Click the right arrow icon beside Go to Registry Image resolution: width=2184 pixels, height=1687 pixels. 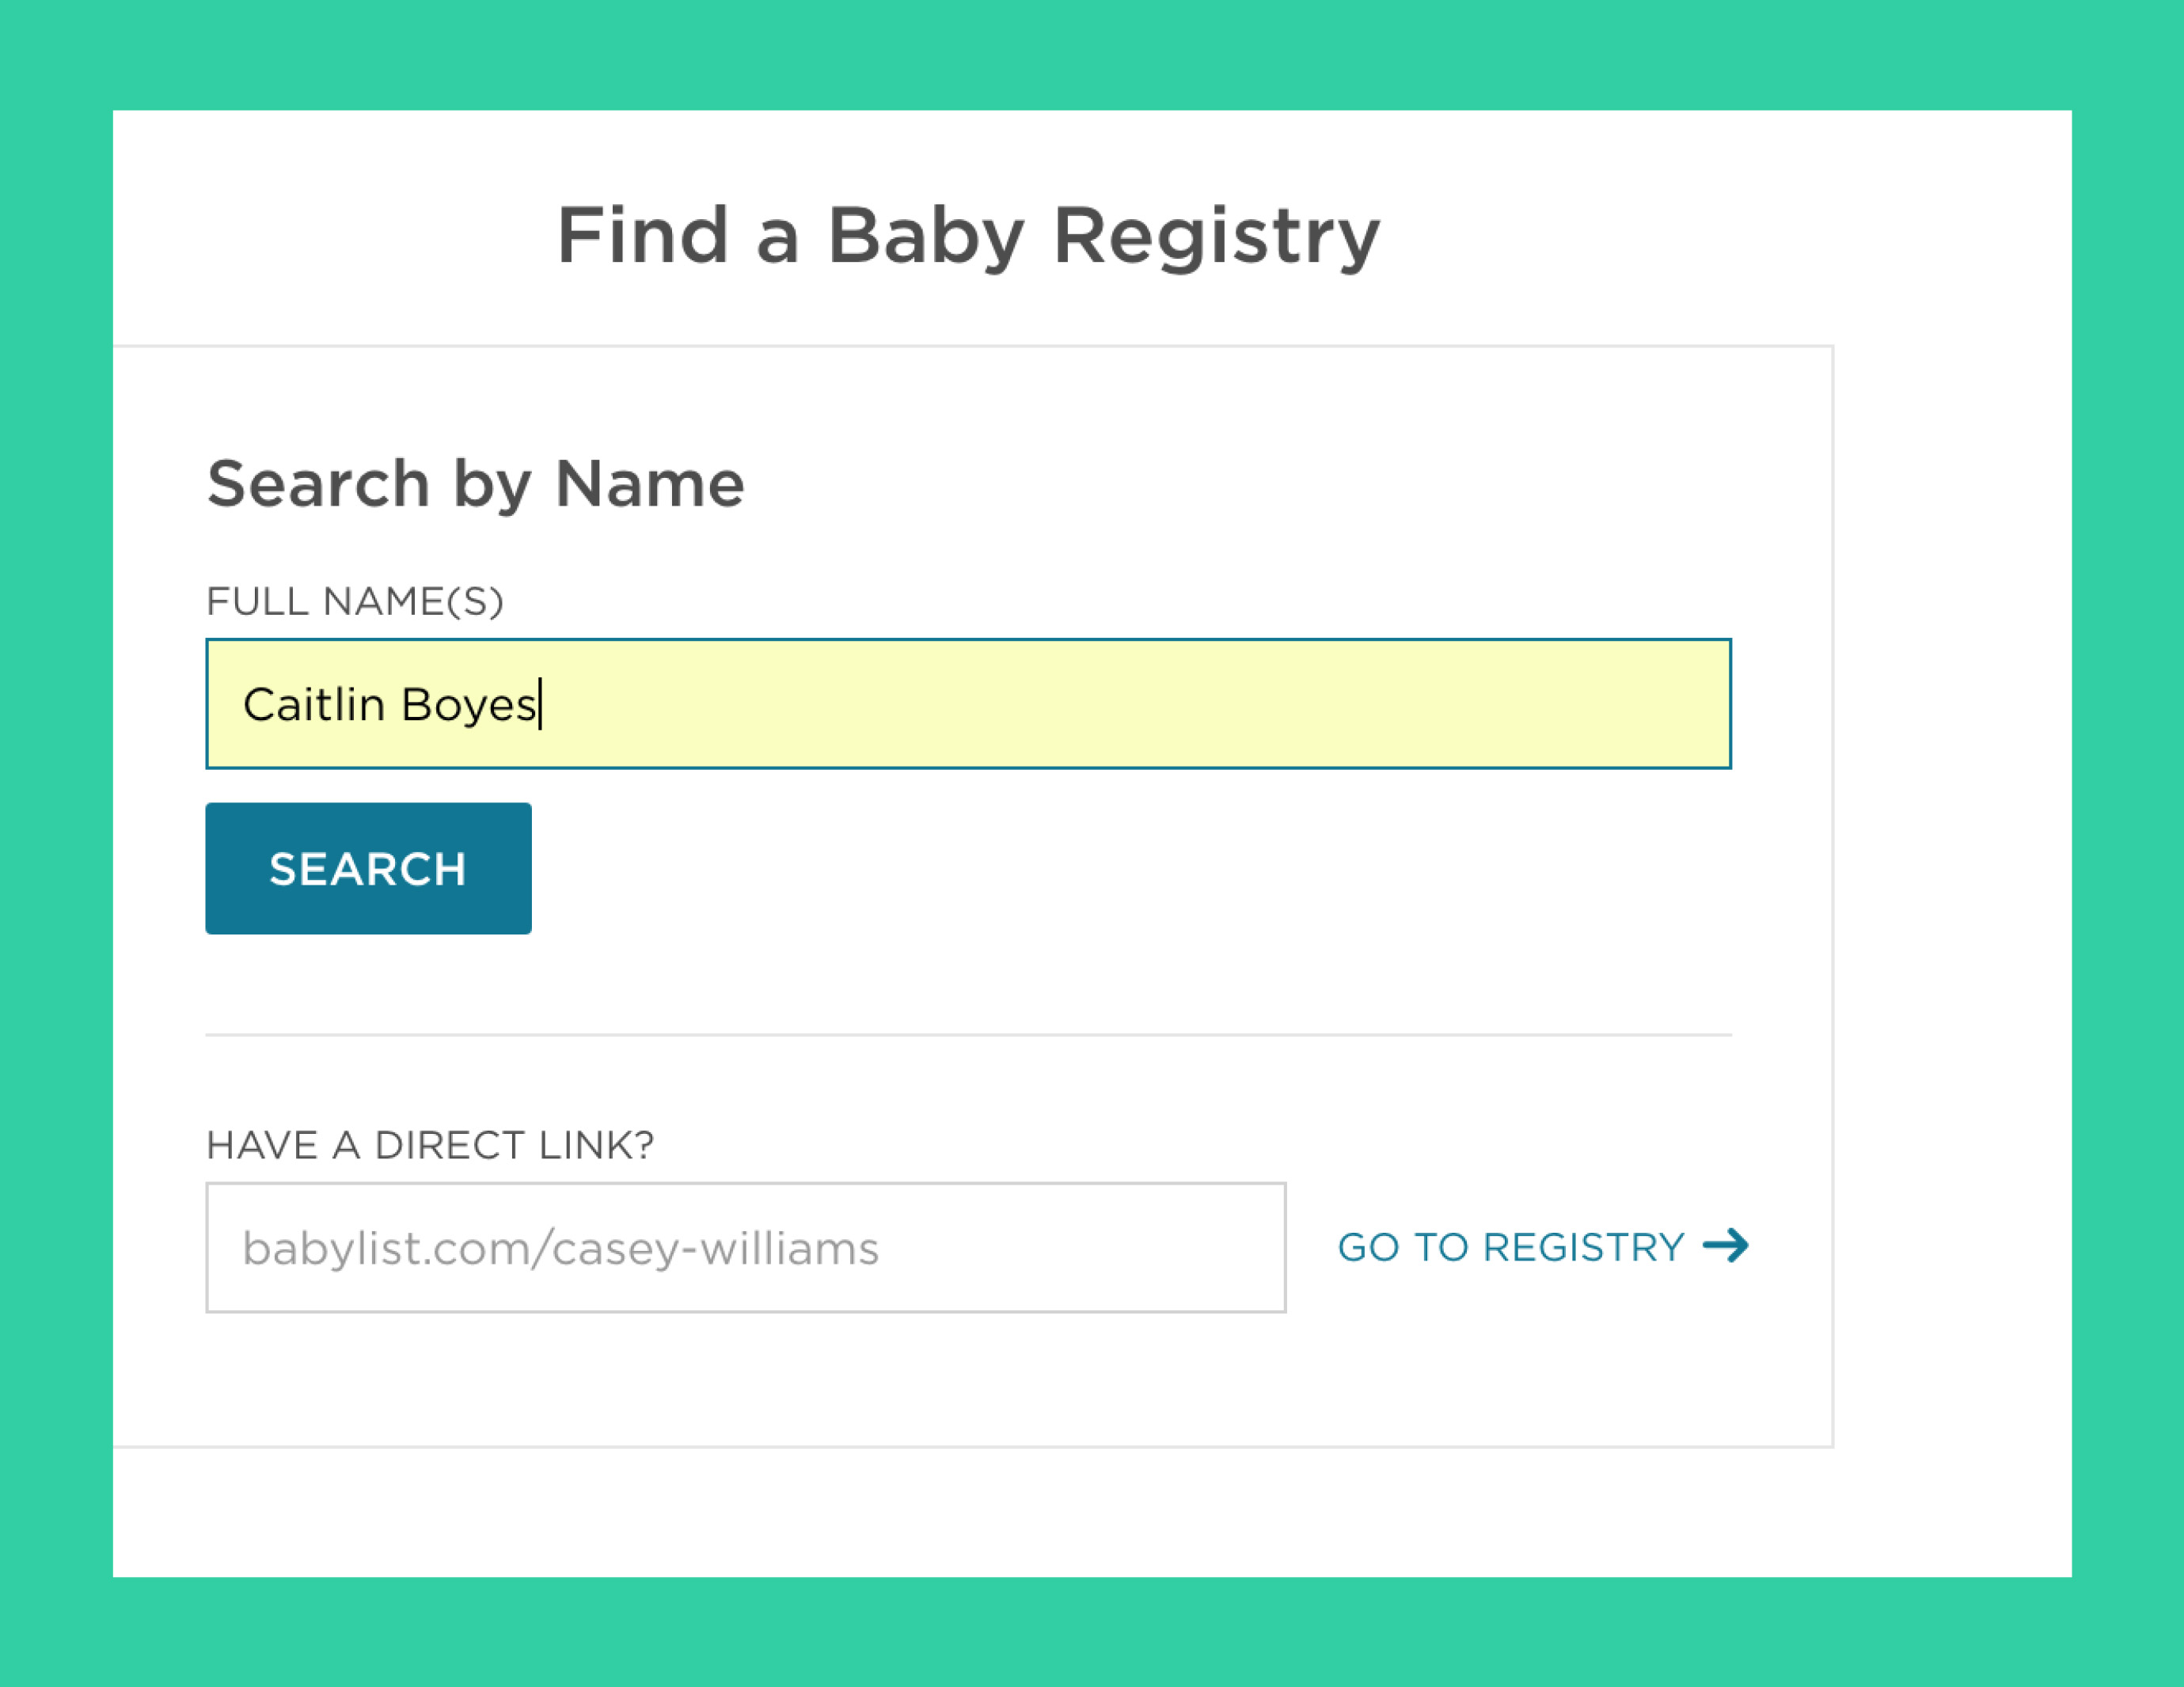tap(1725, 1245)
